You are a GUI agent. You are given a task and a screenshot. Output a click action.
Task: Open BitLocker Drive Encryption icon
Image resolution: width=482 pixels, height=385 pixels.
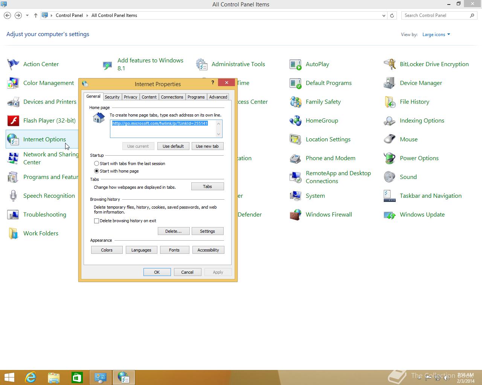[390, 64]
